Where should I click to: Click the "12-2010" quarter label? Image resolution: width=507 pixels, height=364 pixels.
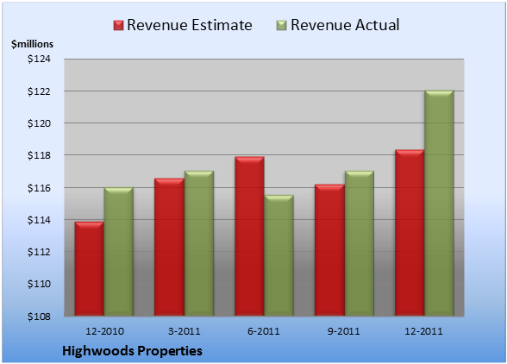(x=104, y=331)
